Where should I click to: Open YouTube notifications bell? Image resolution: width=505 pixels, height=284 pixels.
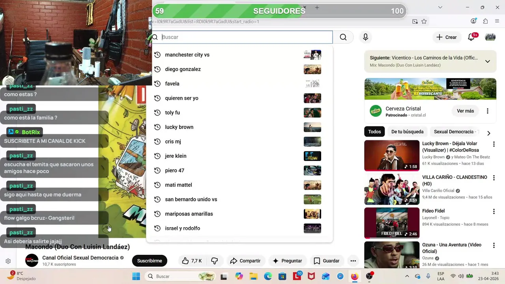pos(471,37)
